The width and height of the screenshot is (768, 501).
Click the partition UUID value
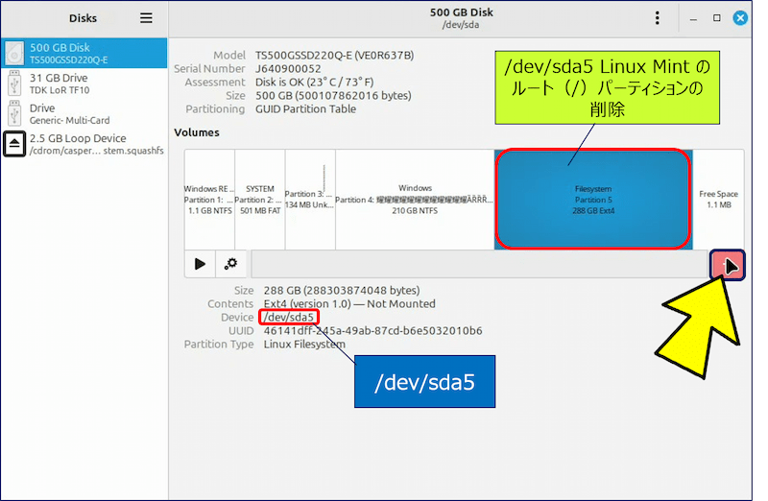coord(372,330)
